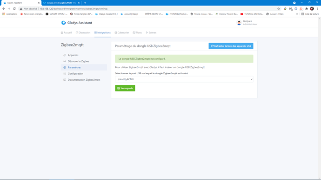
Task: Expand the USB port /dev/ttyACM0 dropdown
Action: pos(184,79)
